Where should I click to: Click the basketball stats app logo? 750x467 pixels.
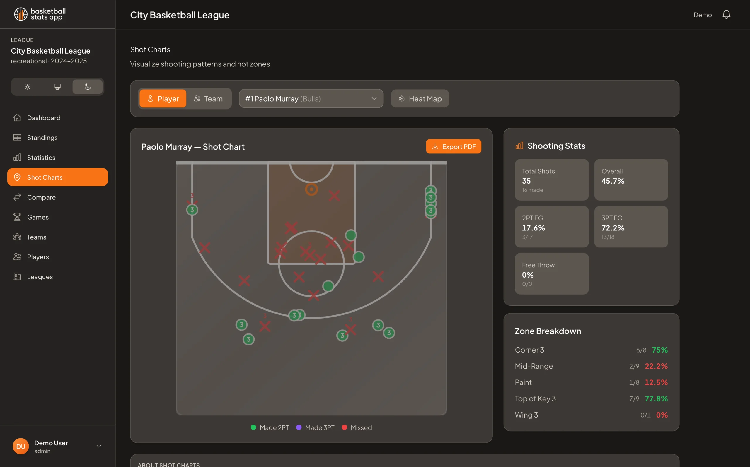(40, 14)
